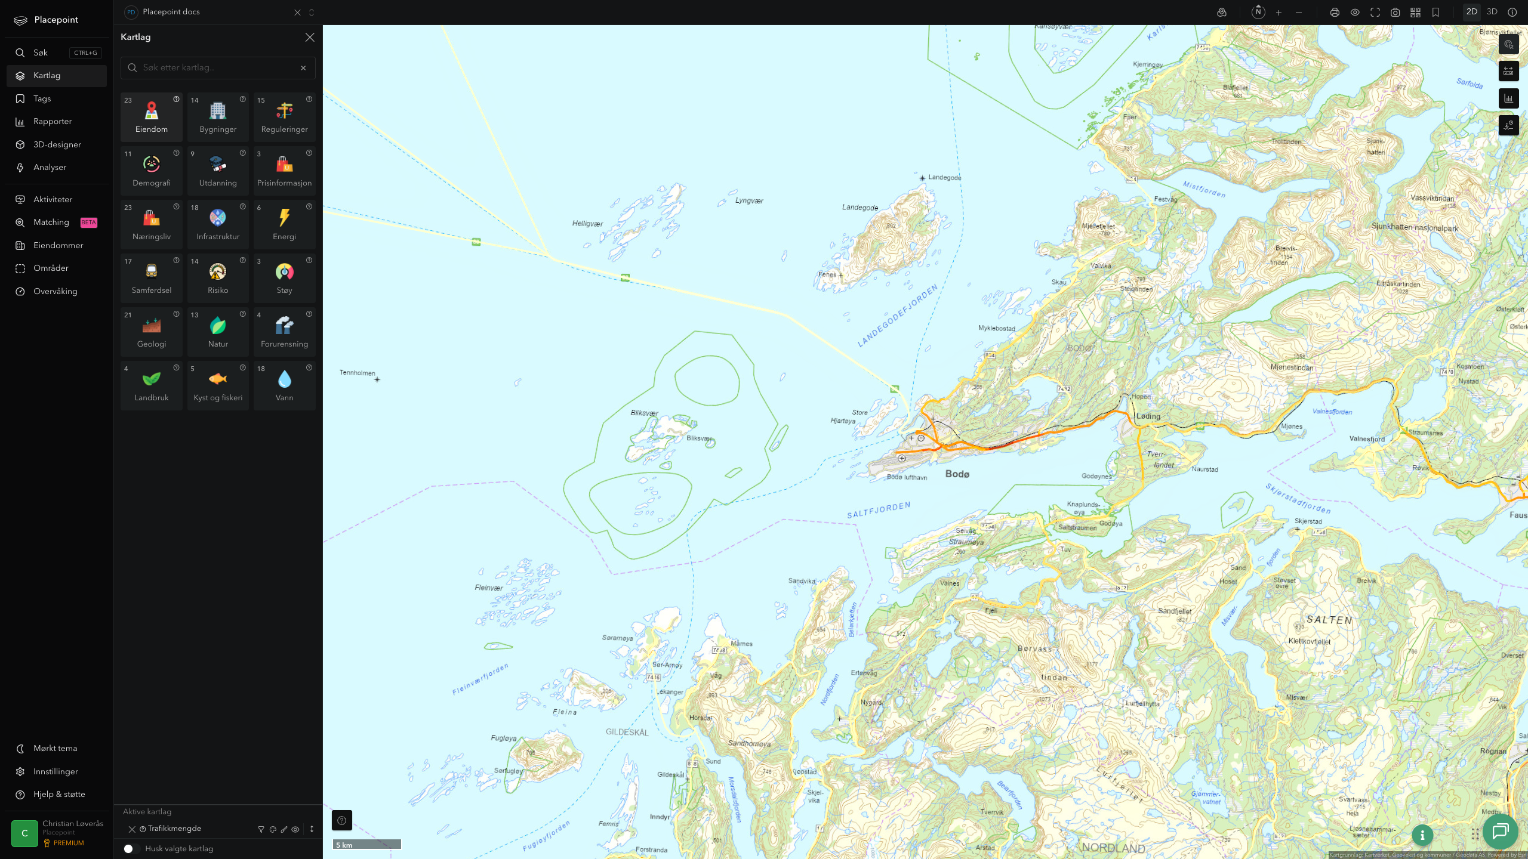Open the Vann layer category
Viewport: 1528px width, 859px height.
pos(285,385)
